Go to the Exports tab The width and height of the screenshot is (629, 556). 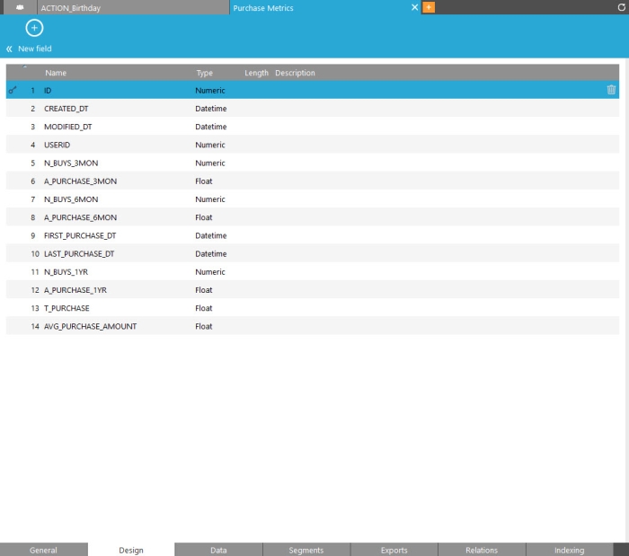point(394,550)
